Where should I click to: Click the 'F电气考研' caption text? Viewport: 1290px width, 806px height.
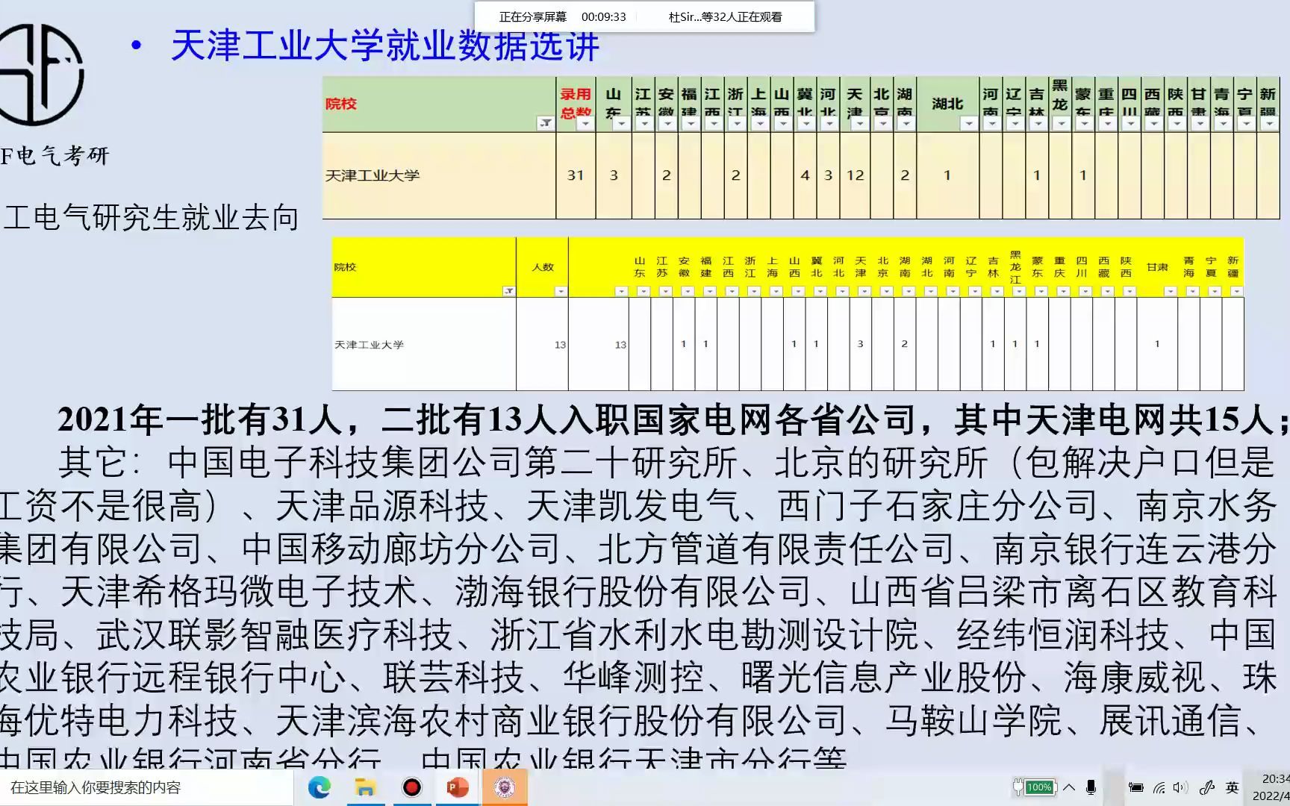[x=54, y=156]
